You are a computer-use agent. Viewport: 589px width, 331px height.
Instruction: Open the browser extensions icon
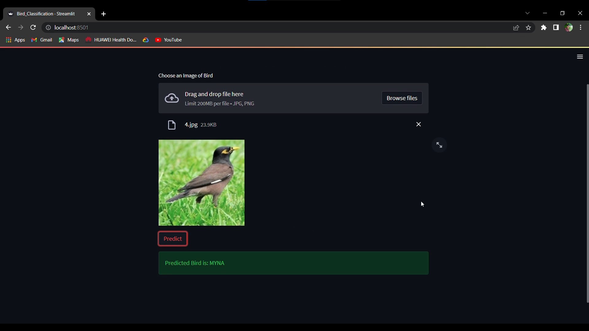tap(544, 27)
